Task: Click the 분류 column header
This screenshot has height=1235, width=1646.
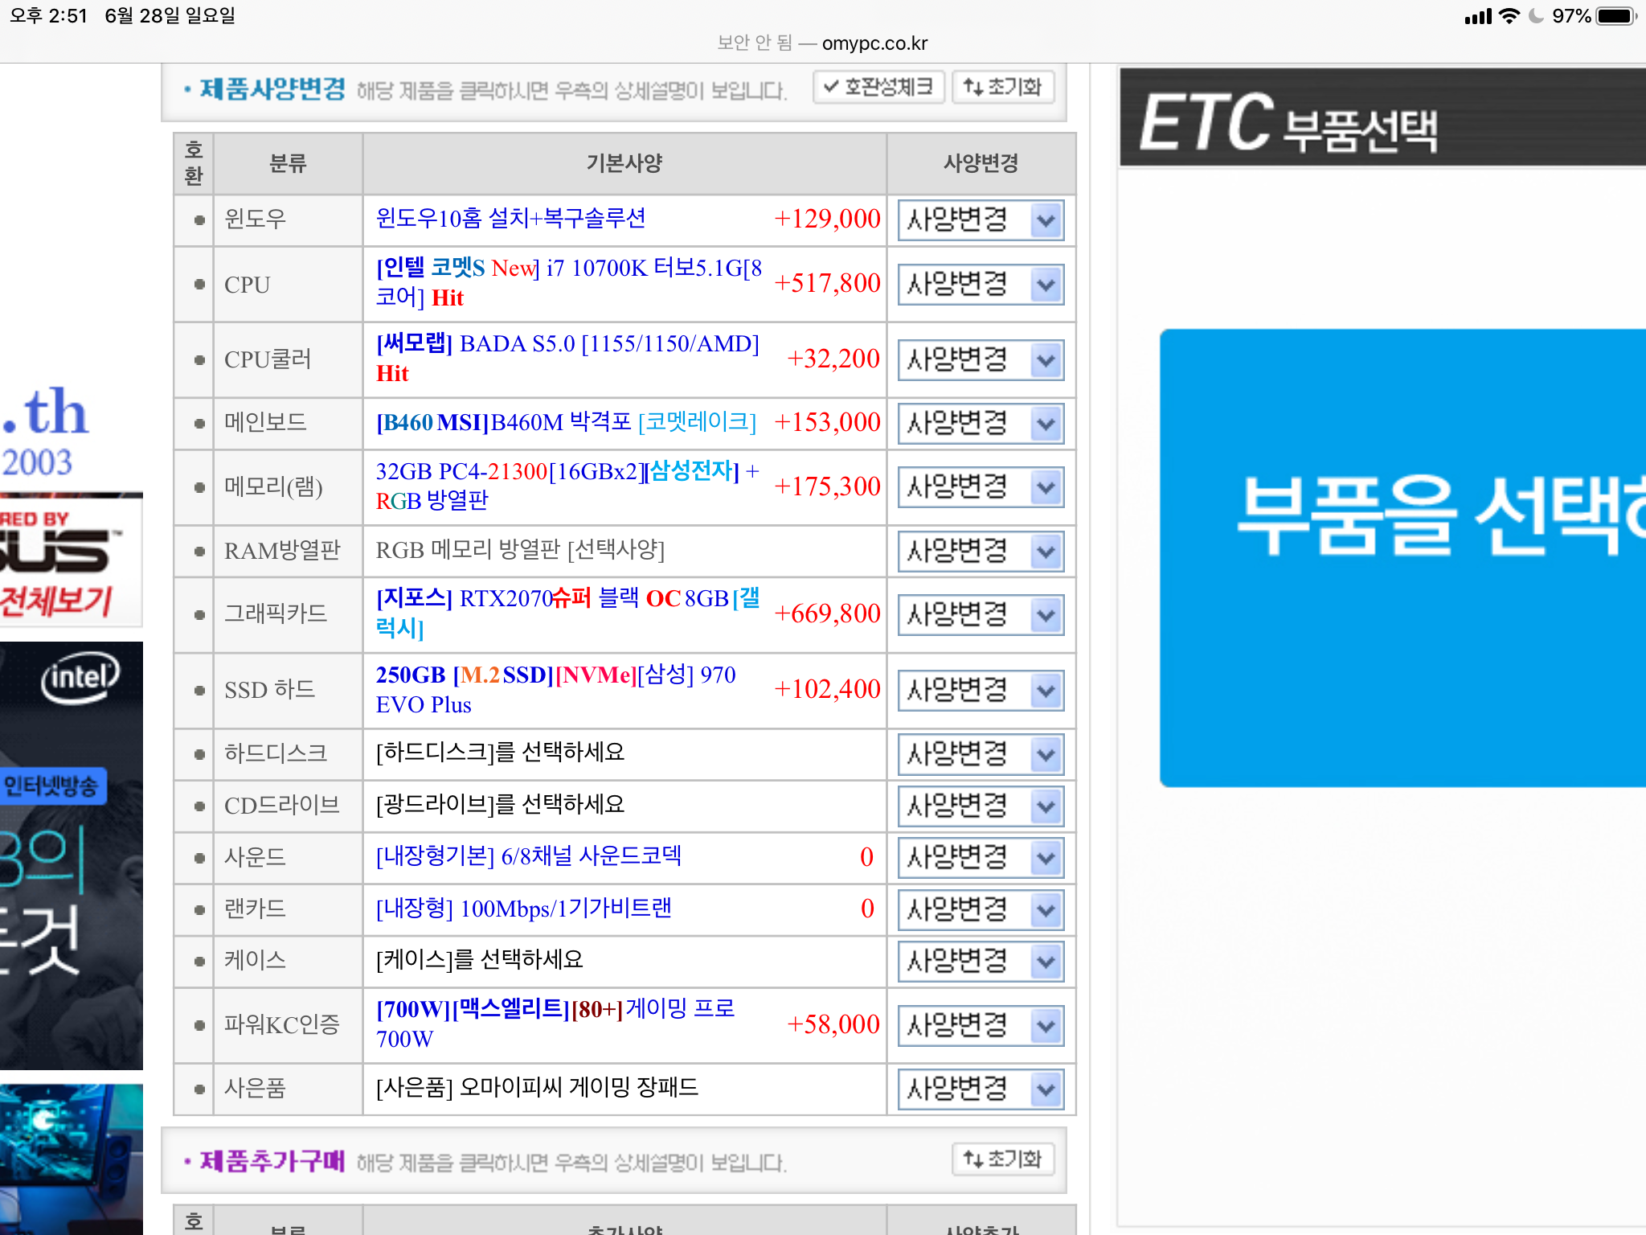Action: (x=288, y=163)
